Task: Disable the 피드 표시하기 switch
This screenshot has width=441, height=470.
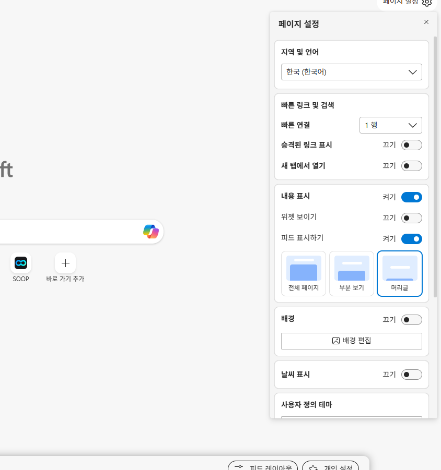Action: point(412,239)
